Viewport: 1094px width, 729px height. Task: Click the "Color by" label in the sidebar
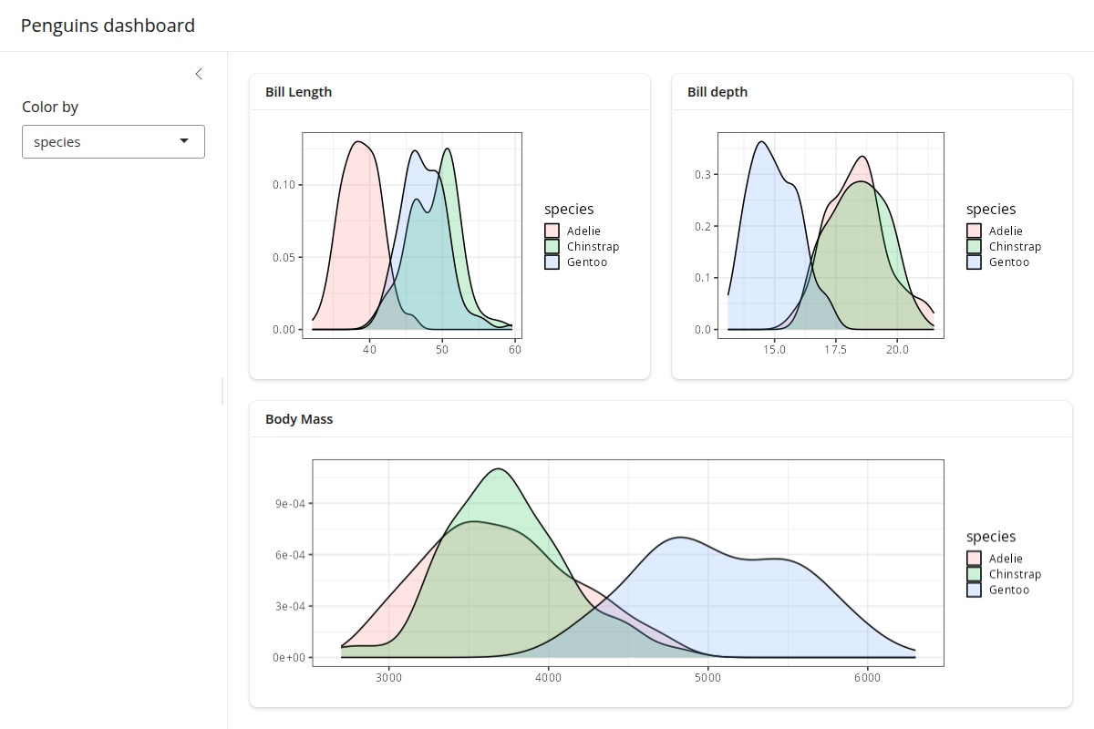50,107
